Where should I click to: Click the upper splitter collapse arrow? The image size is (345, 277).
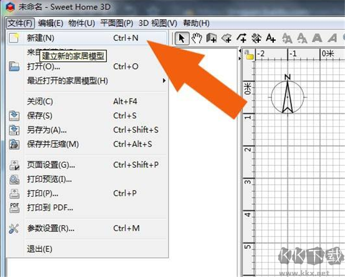[x=240, y=51]
